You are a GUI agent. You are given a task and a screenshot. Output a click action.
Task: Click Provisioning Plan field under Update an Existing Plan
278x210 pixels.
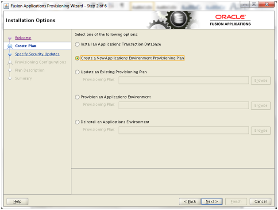tap(184, 80)
